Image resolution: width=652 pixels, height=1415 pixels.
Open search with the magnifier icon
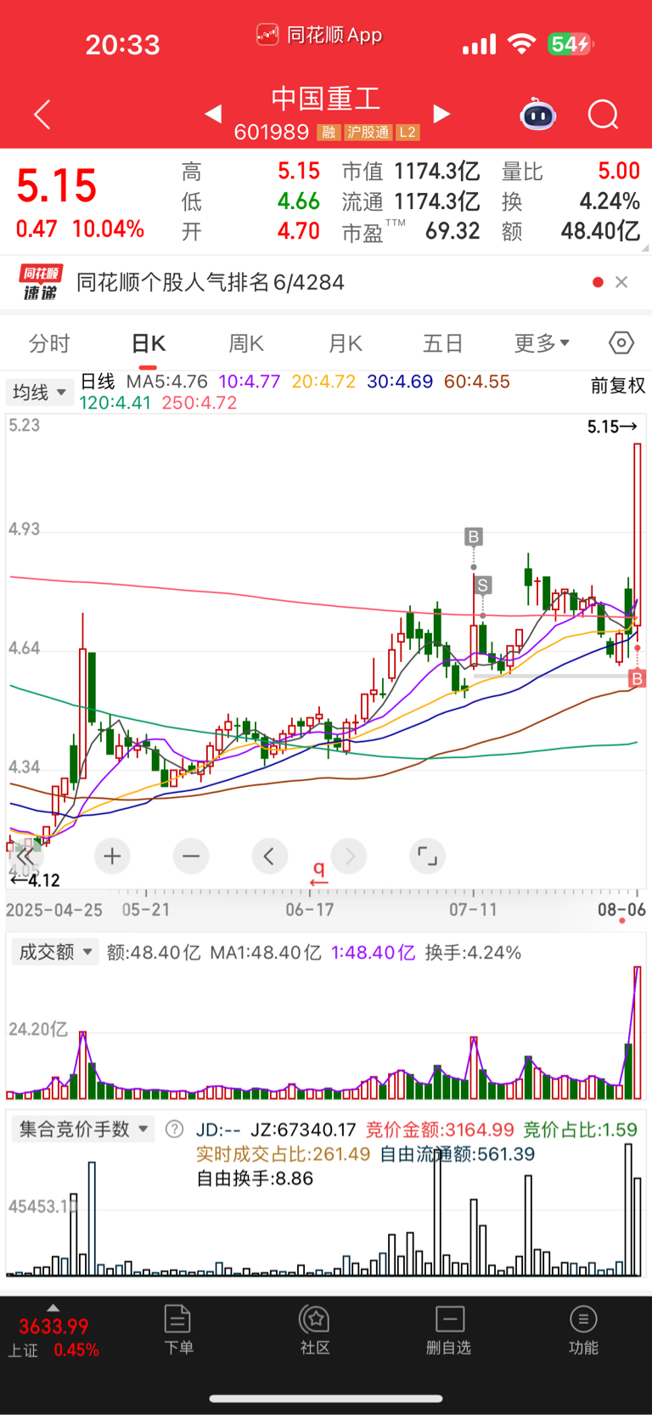[x=604, y=114]
